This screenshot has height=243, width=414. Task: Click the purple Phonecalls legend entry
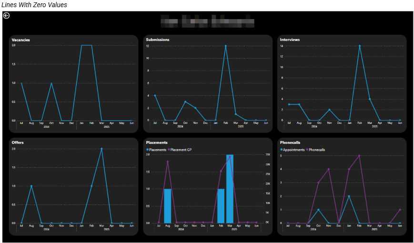[x=316, y=150]
